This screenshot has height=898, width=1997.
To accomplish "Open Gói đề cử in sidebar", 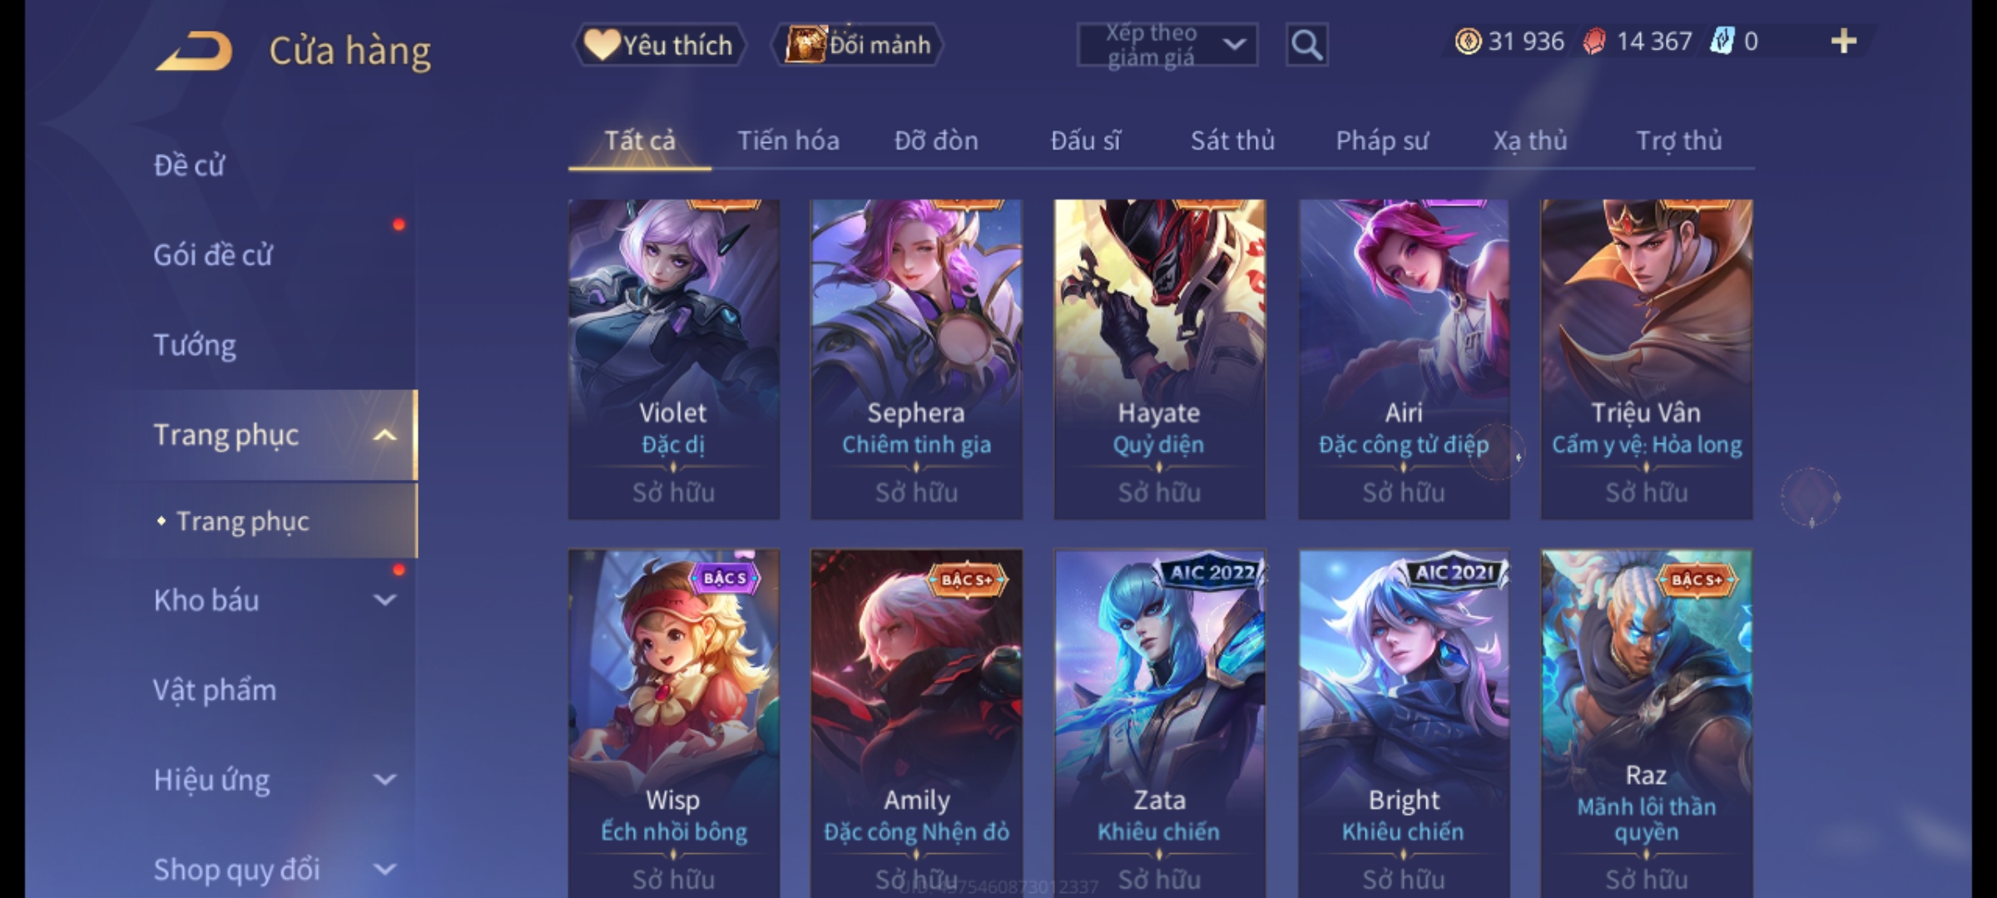I will (x=213, y=254).
